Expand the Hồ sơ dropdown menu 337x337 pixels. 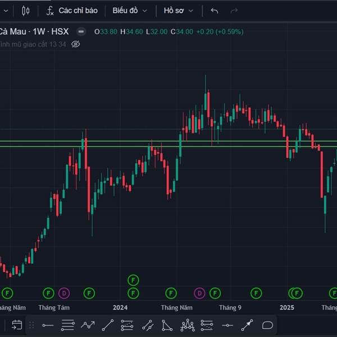[179, 11]
